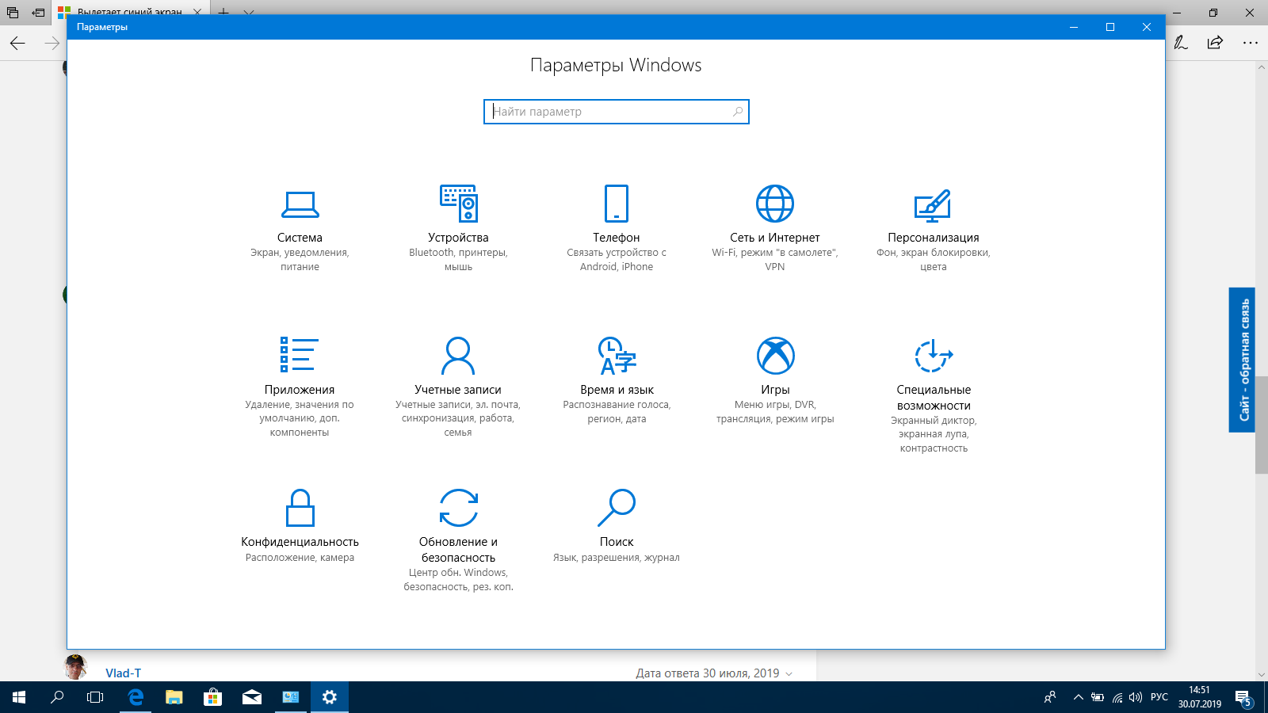Show hidden tray icons chevron
This screenshot has height=713, width=1268.
click(1078, 697)
